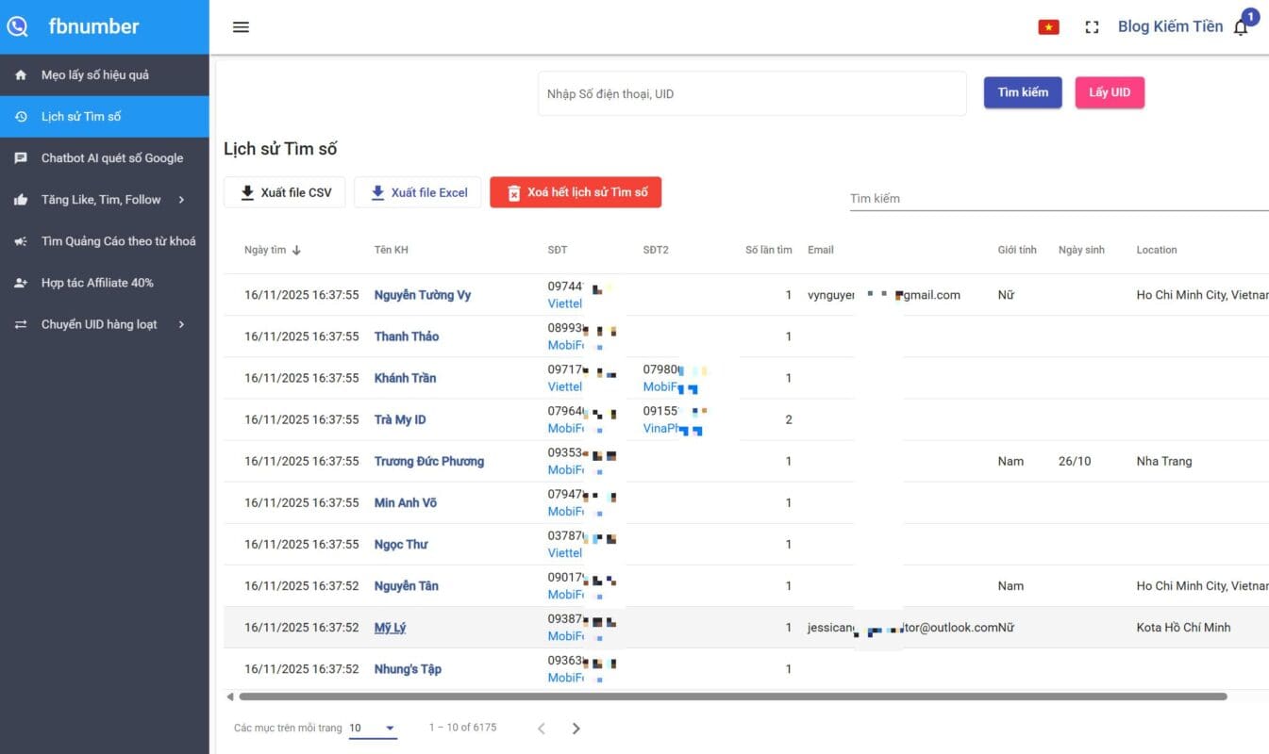This screenshot has height=754, width=1269.
Task: Open Chatbot AI quét số Google menu
Action: 105,158
